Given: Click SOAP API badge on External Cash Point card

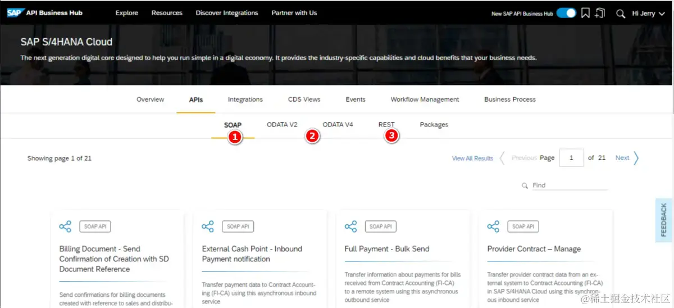Looking at the screenshot, I should [x=238, y=227].
